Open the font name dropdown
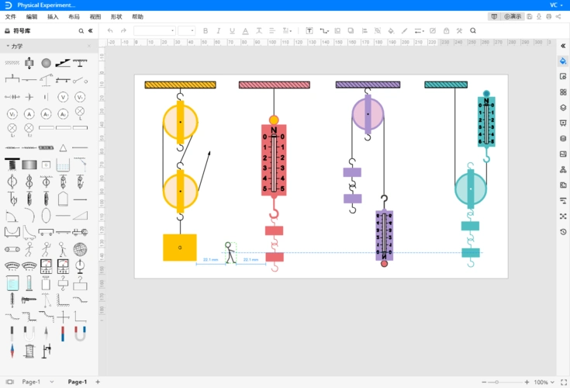 coord(154,31)
